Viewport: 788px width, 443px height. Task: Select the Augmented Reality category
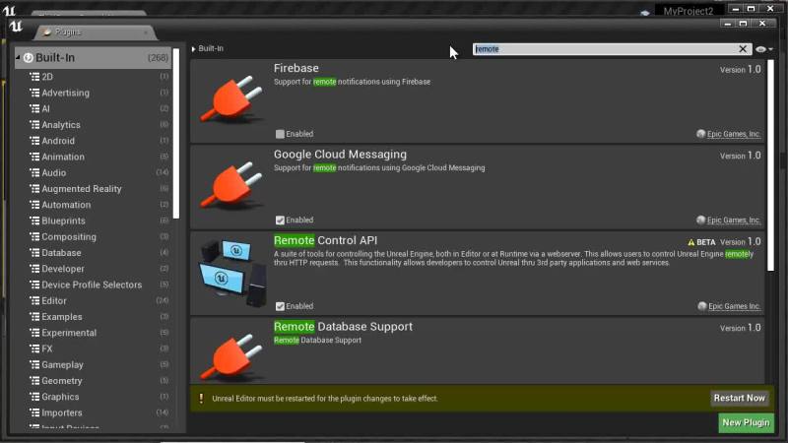(82, 189)
